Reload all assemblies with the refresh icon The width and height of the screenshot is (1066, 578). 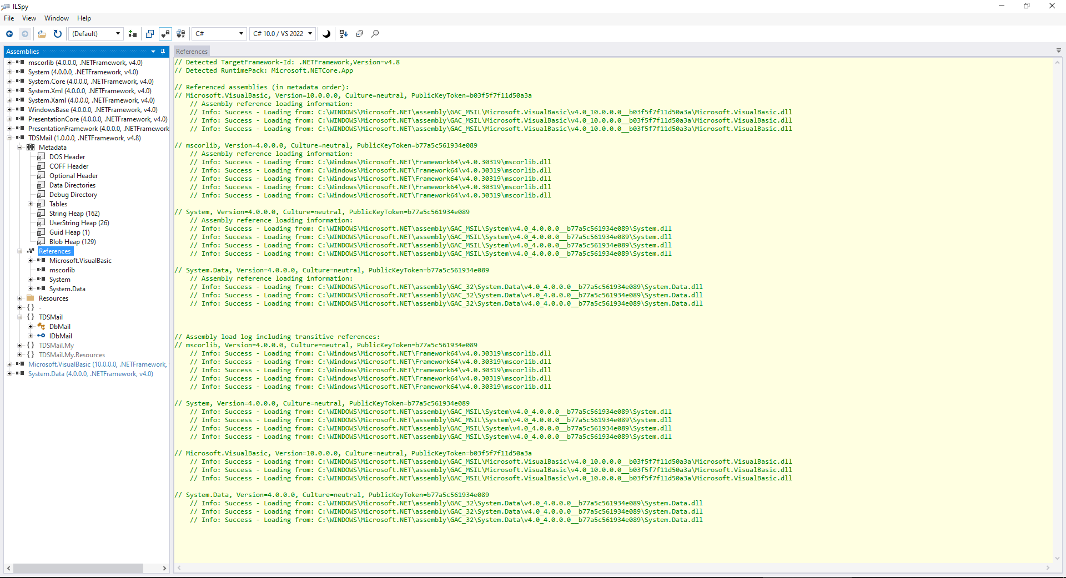[57, 34]
